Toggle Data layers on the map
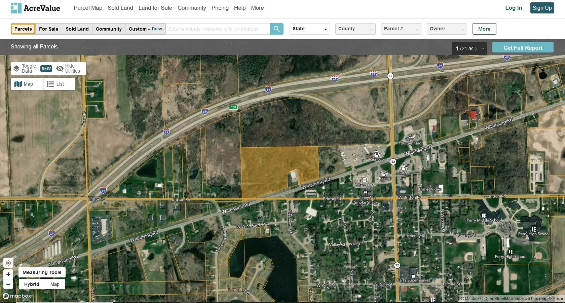This screenshot has width=565, height=303. (32, 69)
